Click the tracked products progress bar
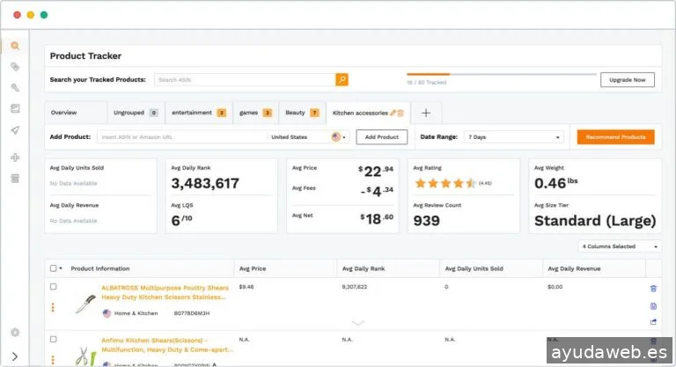 point(500,75)
